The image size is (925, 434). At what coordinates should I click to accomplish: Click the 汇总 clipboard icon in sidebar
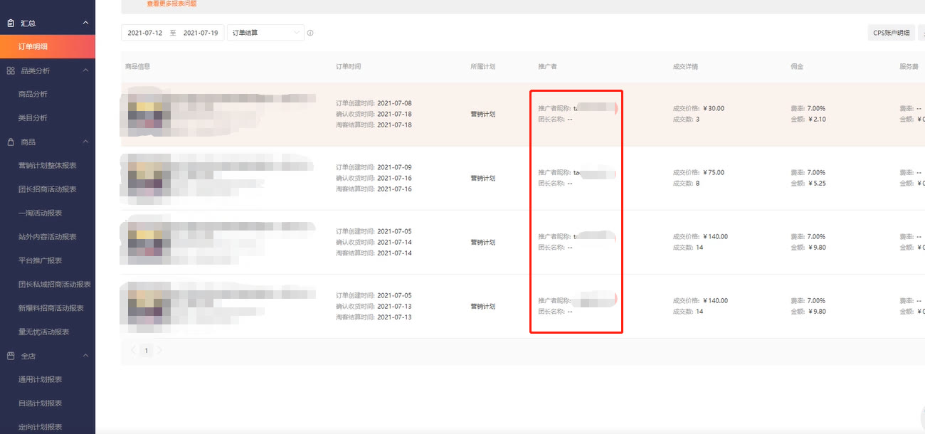pos(11,23)
